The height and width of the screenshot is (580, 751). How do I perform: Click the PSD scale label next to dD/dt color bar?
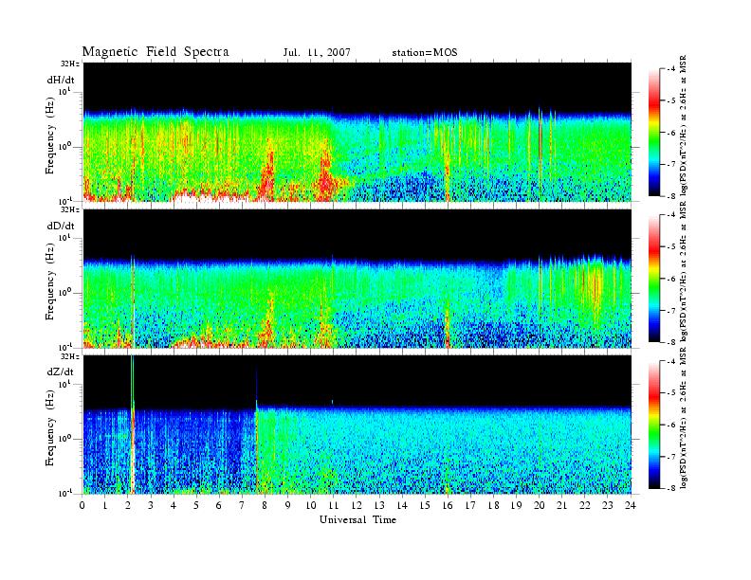pyautogui.click(x=684, y=271)
